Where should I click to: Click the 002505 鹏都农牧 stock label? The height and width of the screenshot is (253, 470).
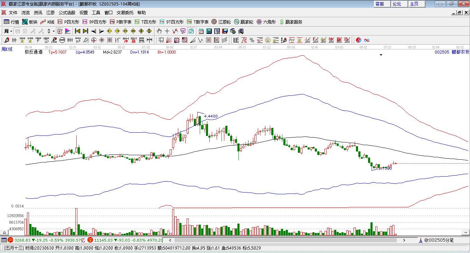click(x=452, y=52)
